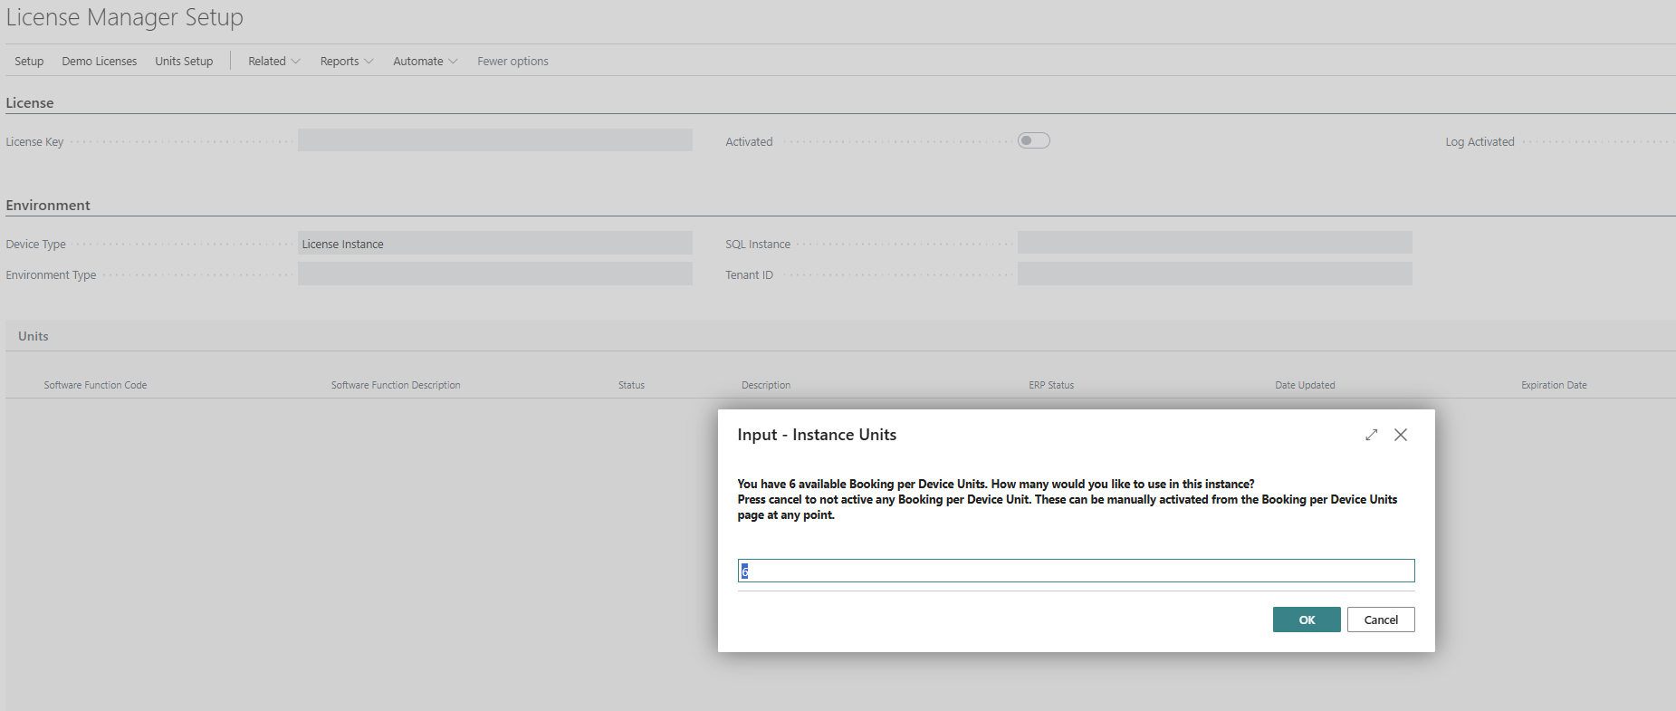Image resolution: width=1676 pixels, height=711 pixels.
Task: Click OK to confirm instance units
Action: pyautogui.click(x=1306, y=620)
